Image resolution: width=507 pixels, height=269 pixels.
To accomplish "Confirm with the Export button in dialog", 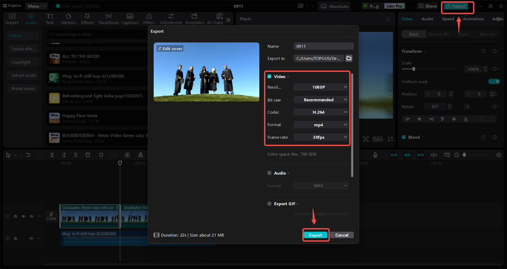I will click(316, 235).
